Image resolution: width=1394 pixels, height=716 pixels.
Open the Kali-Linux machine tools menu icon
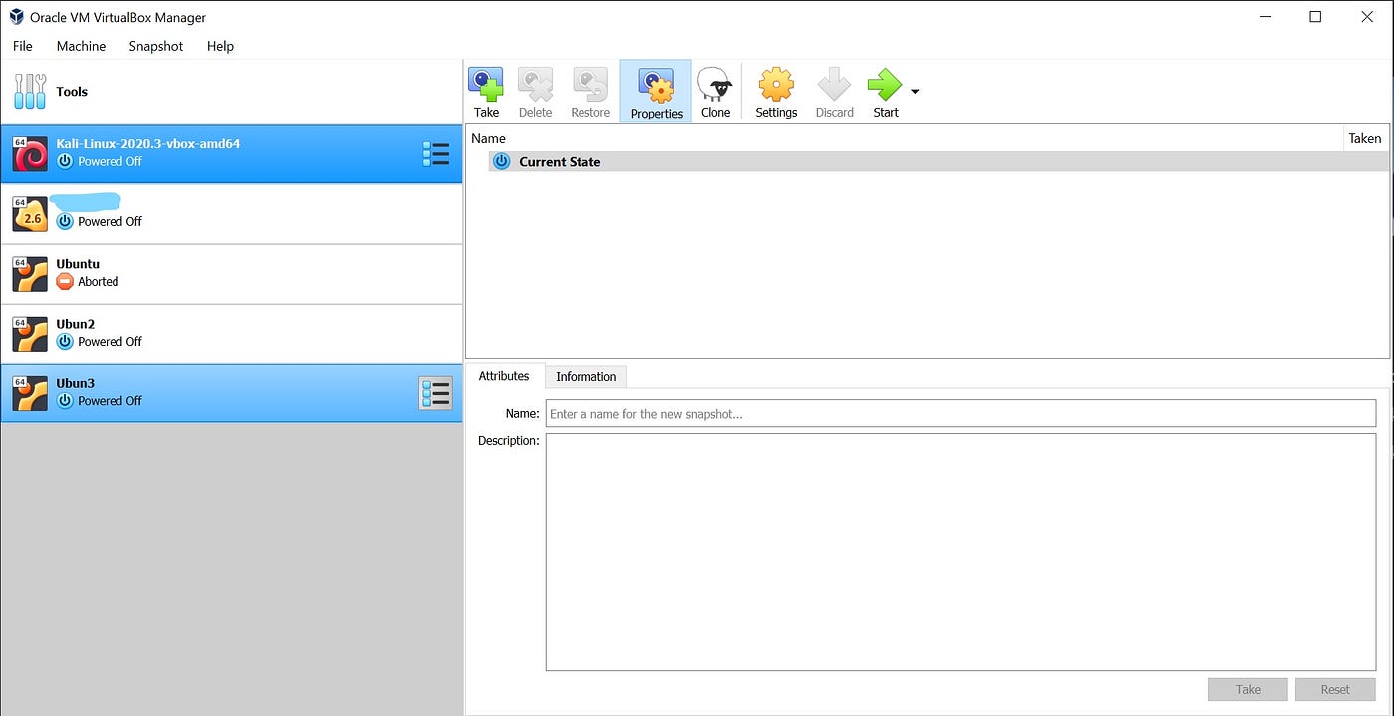click(436, 154)
